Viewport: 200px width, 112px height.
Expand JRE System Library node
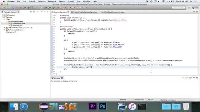5,28
